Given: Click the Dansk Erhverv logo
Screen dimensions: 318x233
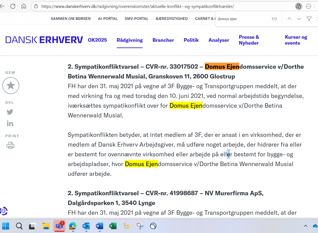Looking at the screenshot, I should [x=44, y=40].
